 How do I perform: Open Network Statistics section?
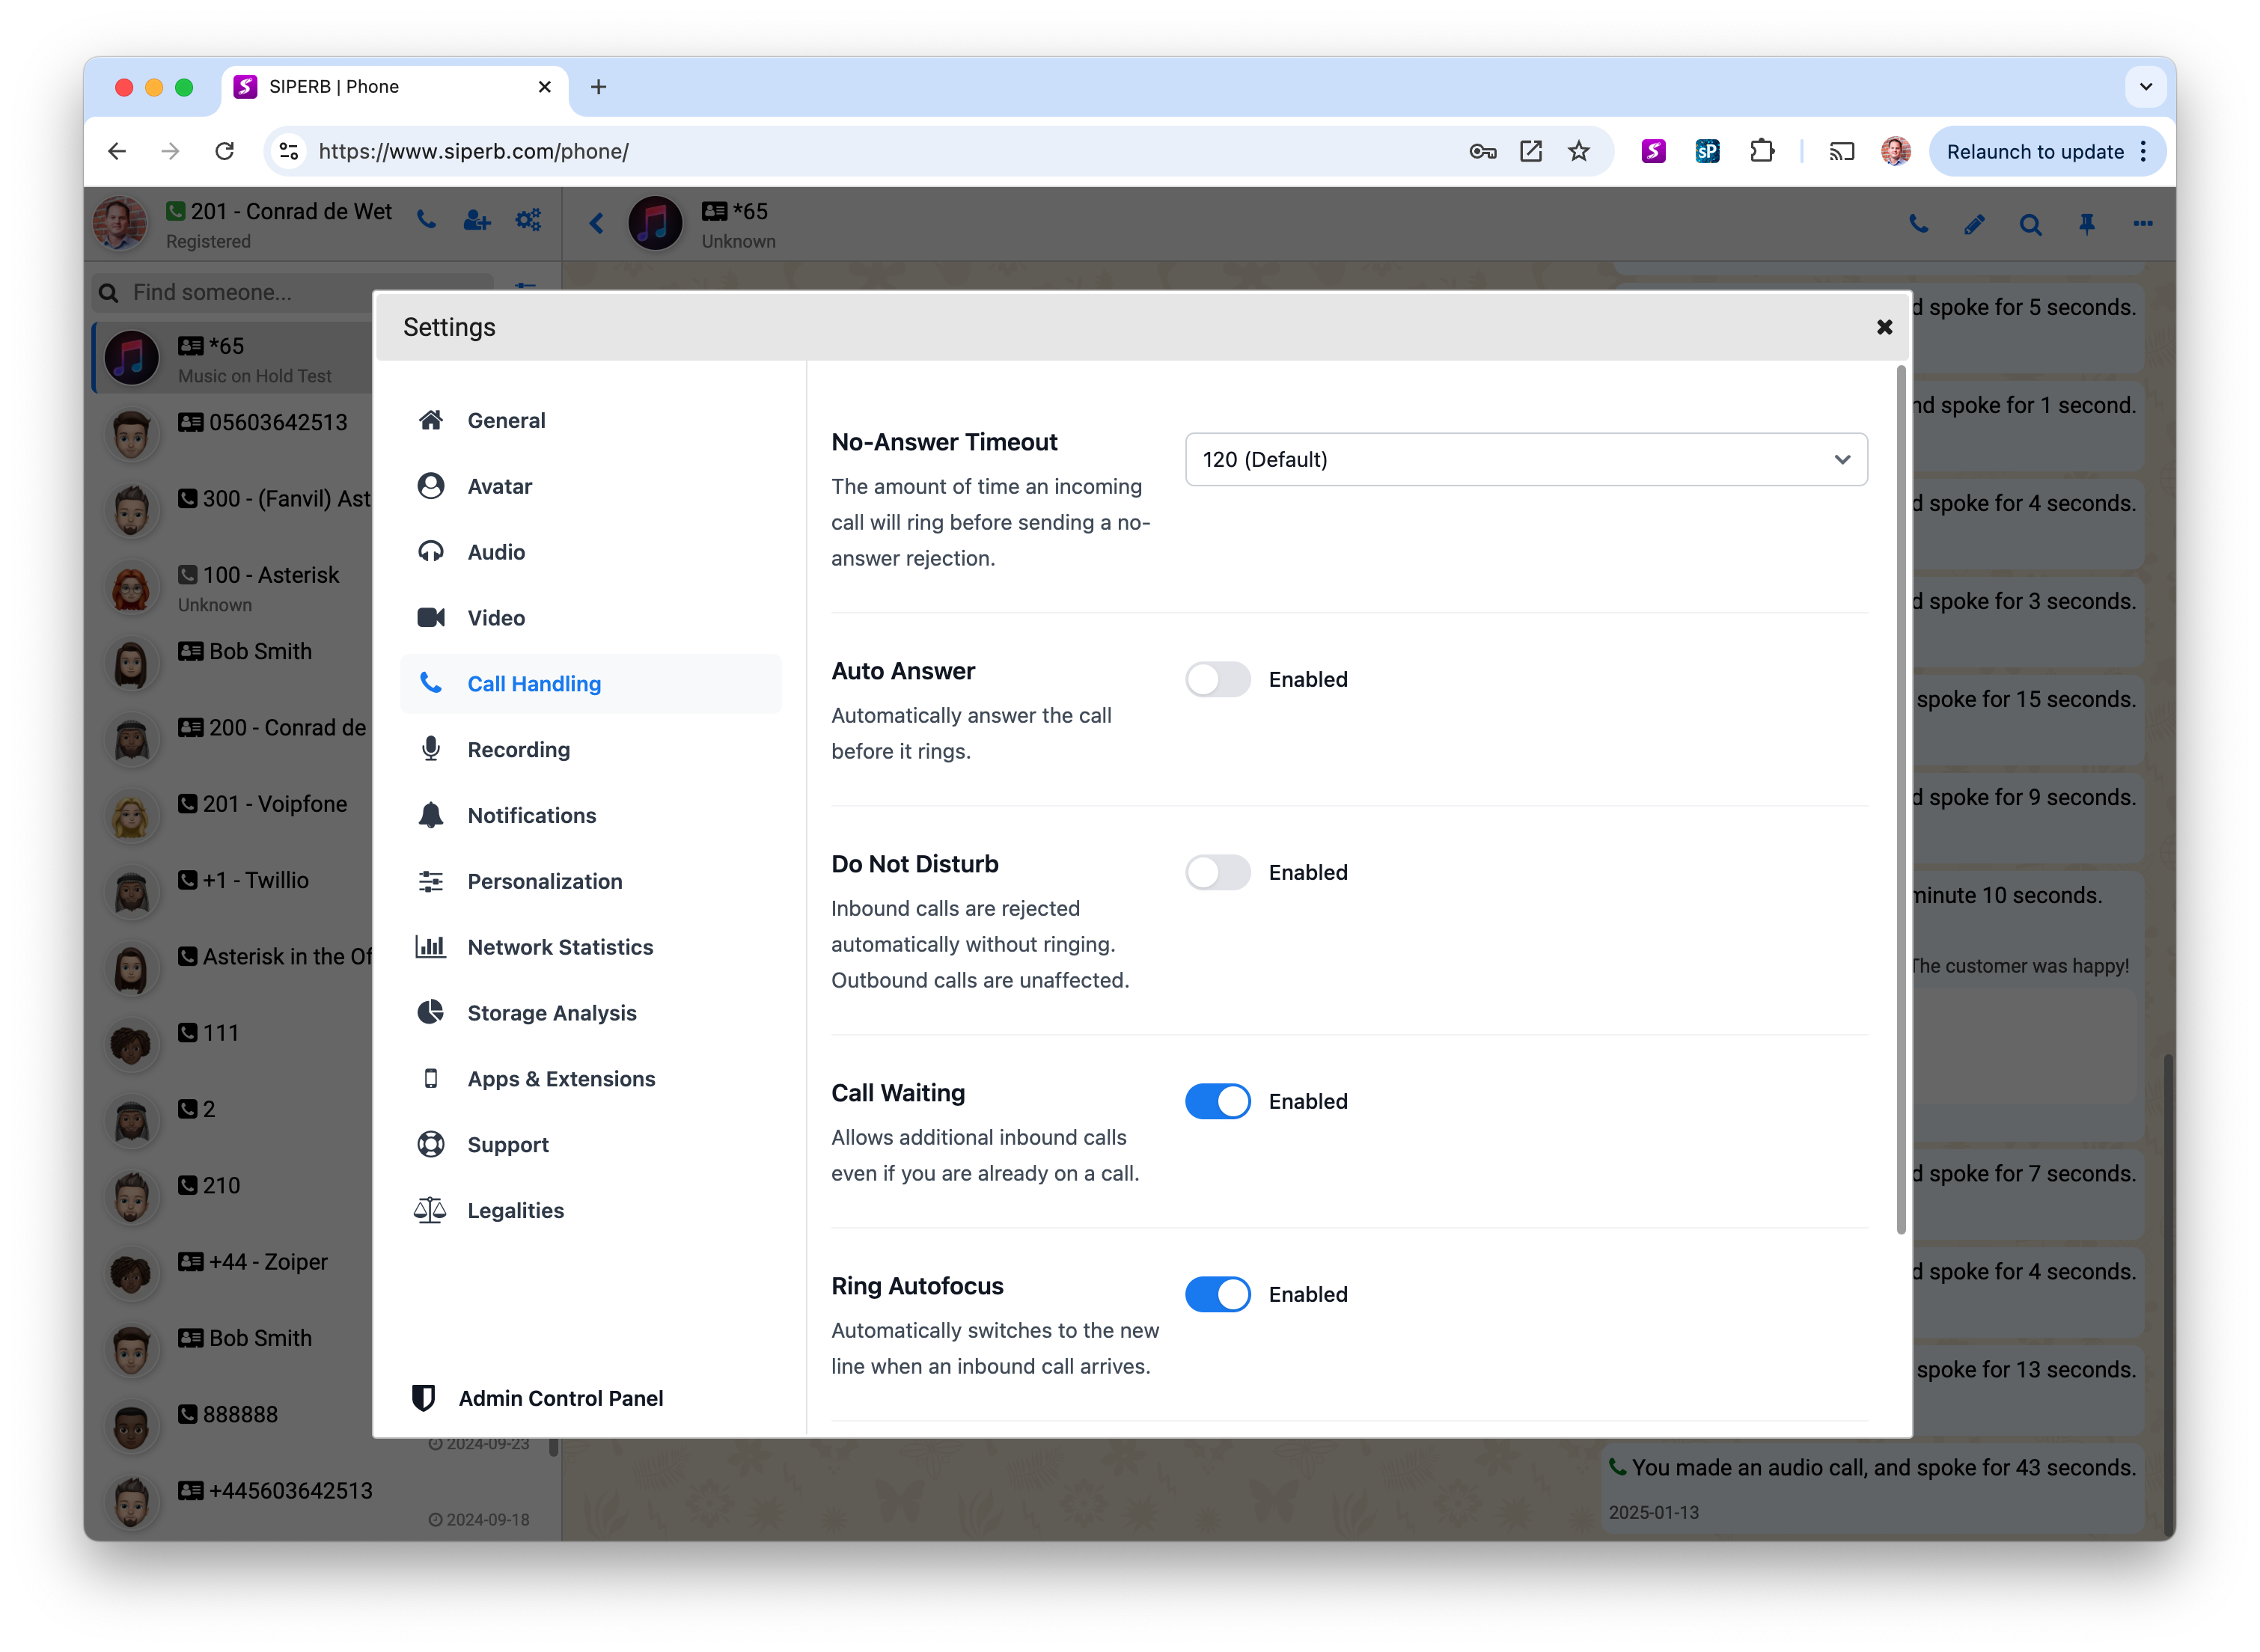(590, 947)
